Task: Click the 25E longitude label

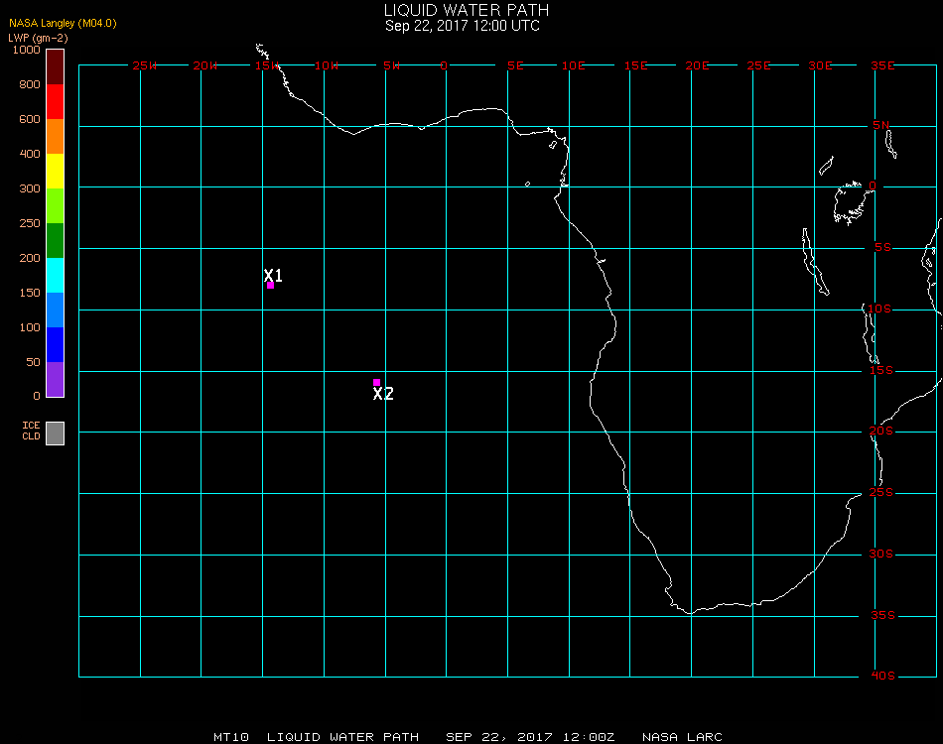Action: pyautogui.click(x=758, y=65)
